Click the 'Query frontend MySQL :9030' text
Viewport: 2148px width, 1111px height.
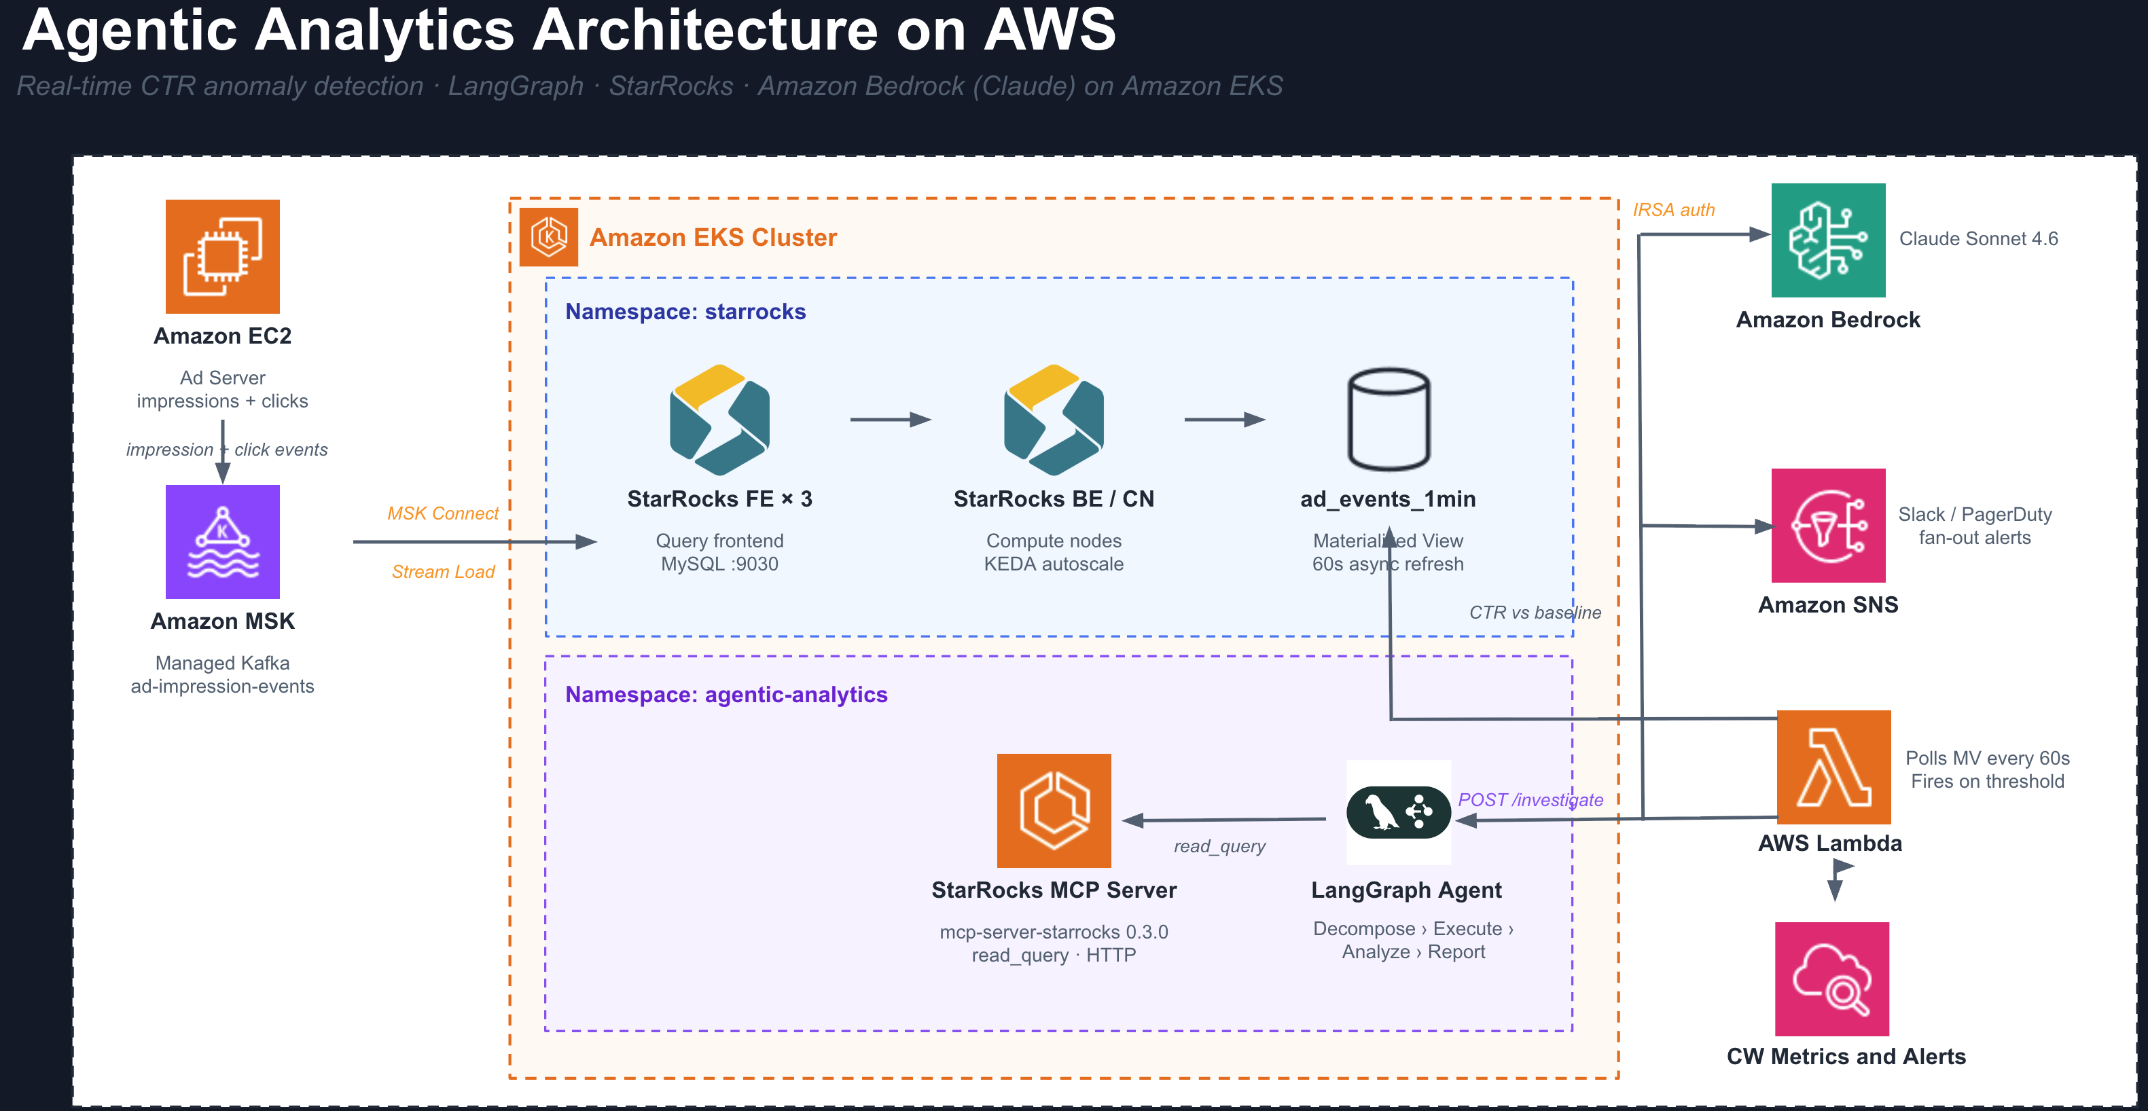click(x=719, y=553)
